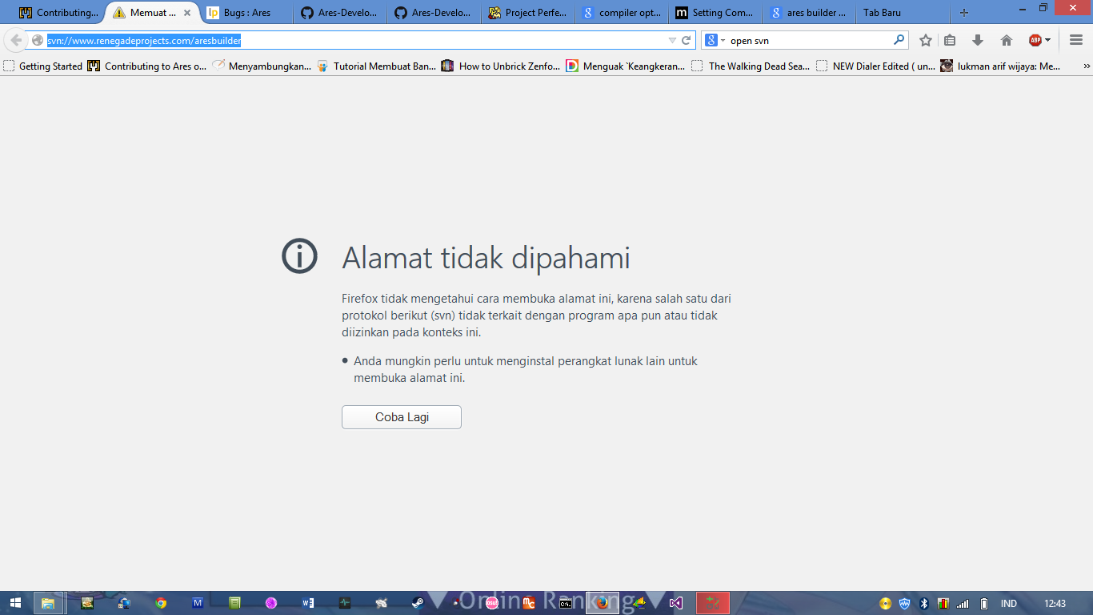Open the Windows Start button
Image resolution: width=1093 pixels, height=615 pixels.
16,603
